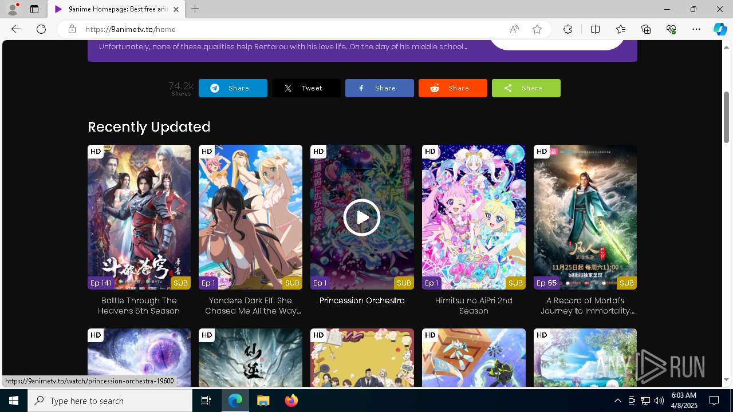Open Battle Through The Heavens poster
Screen dimensions: 733x412
[x=139, y=217]
